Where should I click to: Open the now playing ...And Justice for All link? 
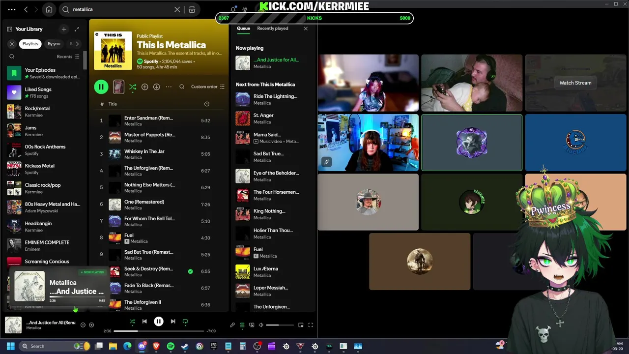pos(276,60)
